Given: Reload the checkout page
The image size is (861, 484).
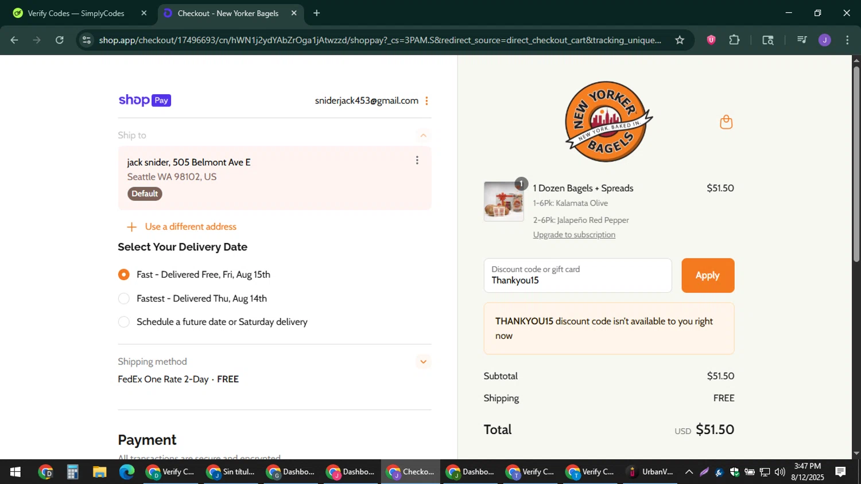Looking at the screenshot, I should [60, 40].
